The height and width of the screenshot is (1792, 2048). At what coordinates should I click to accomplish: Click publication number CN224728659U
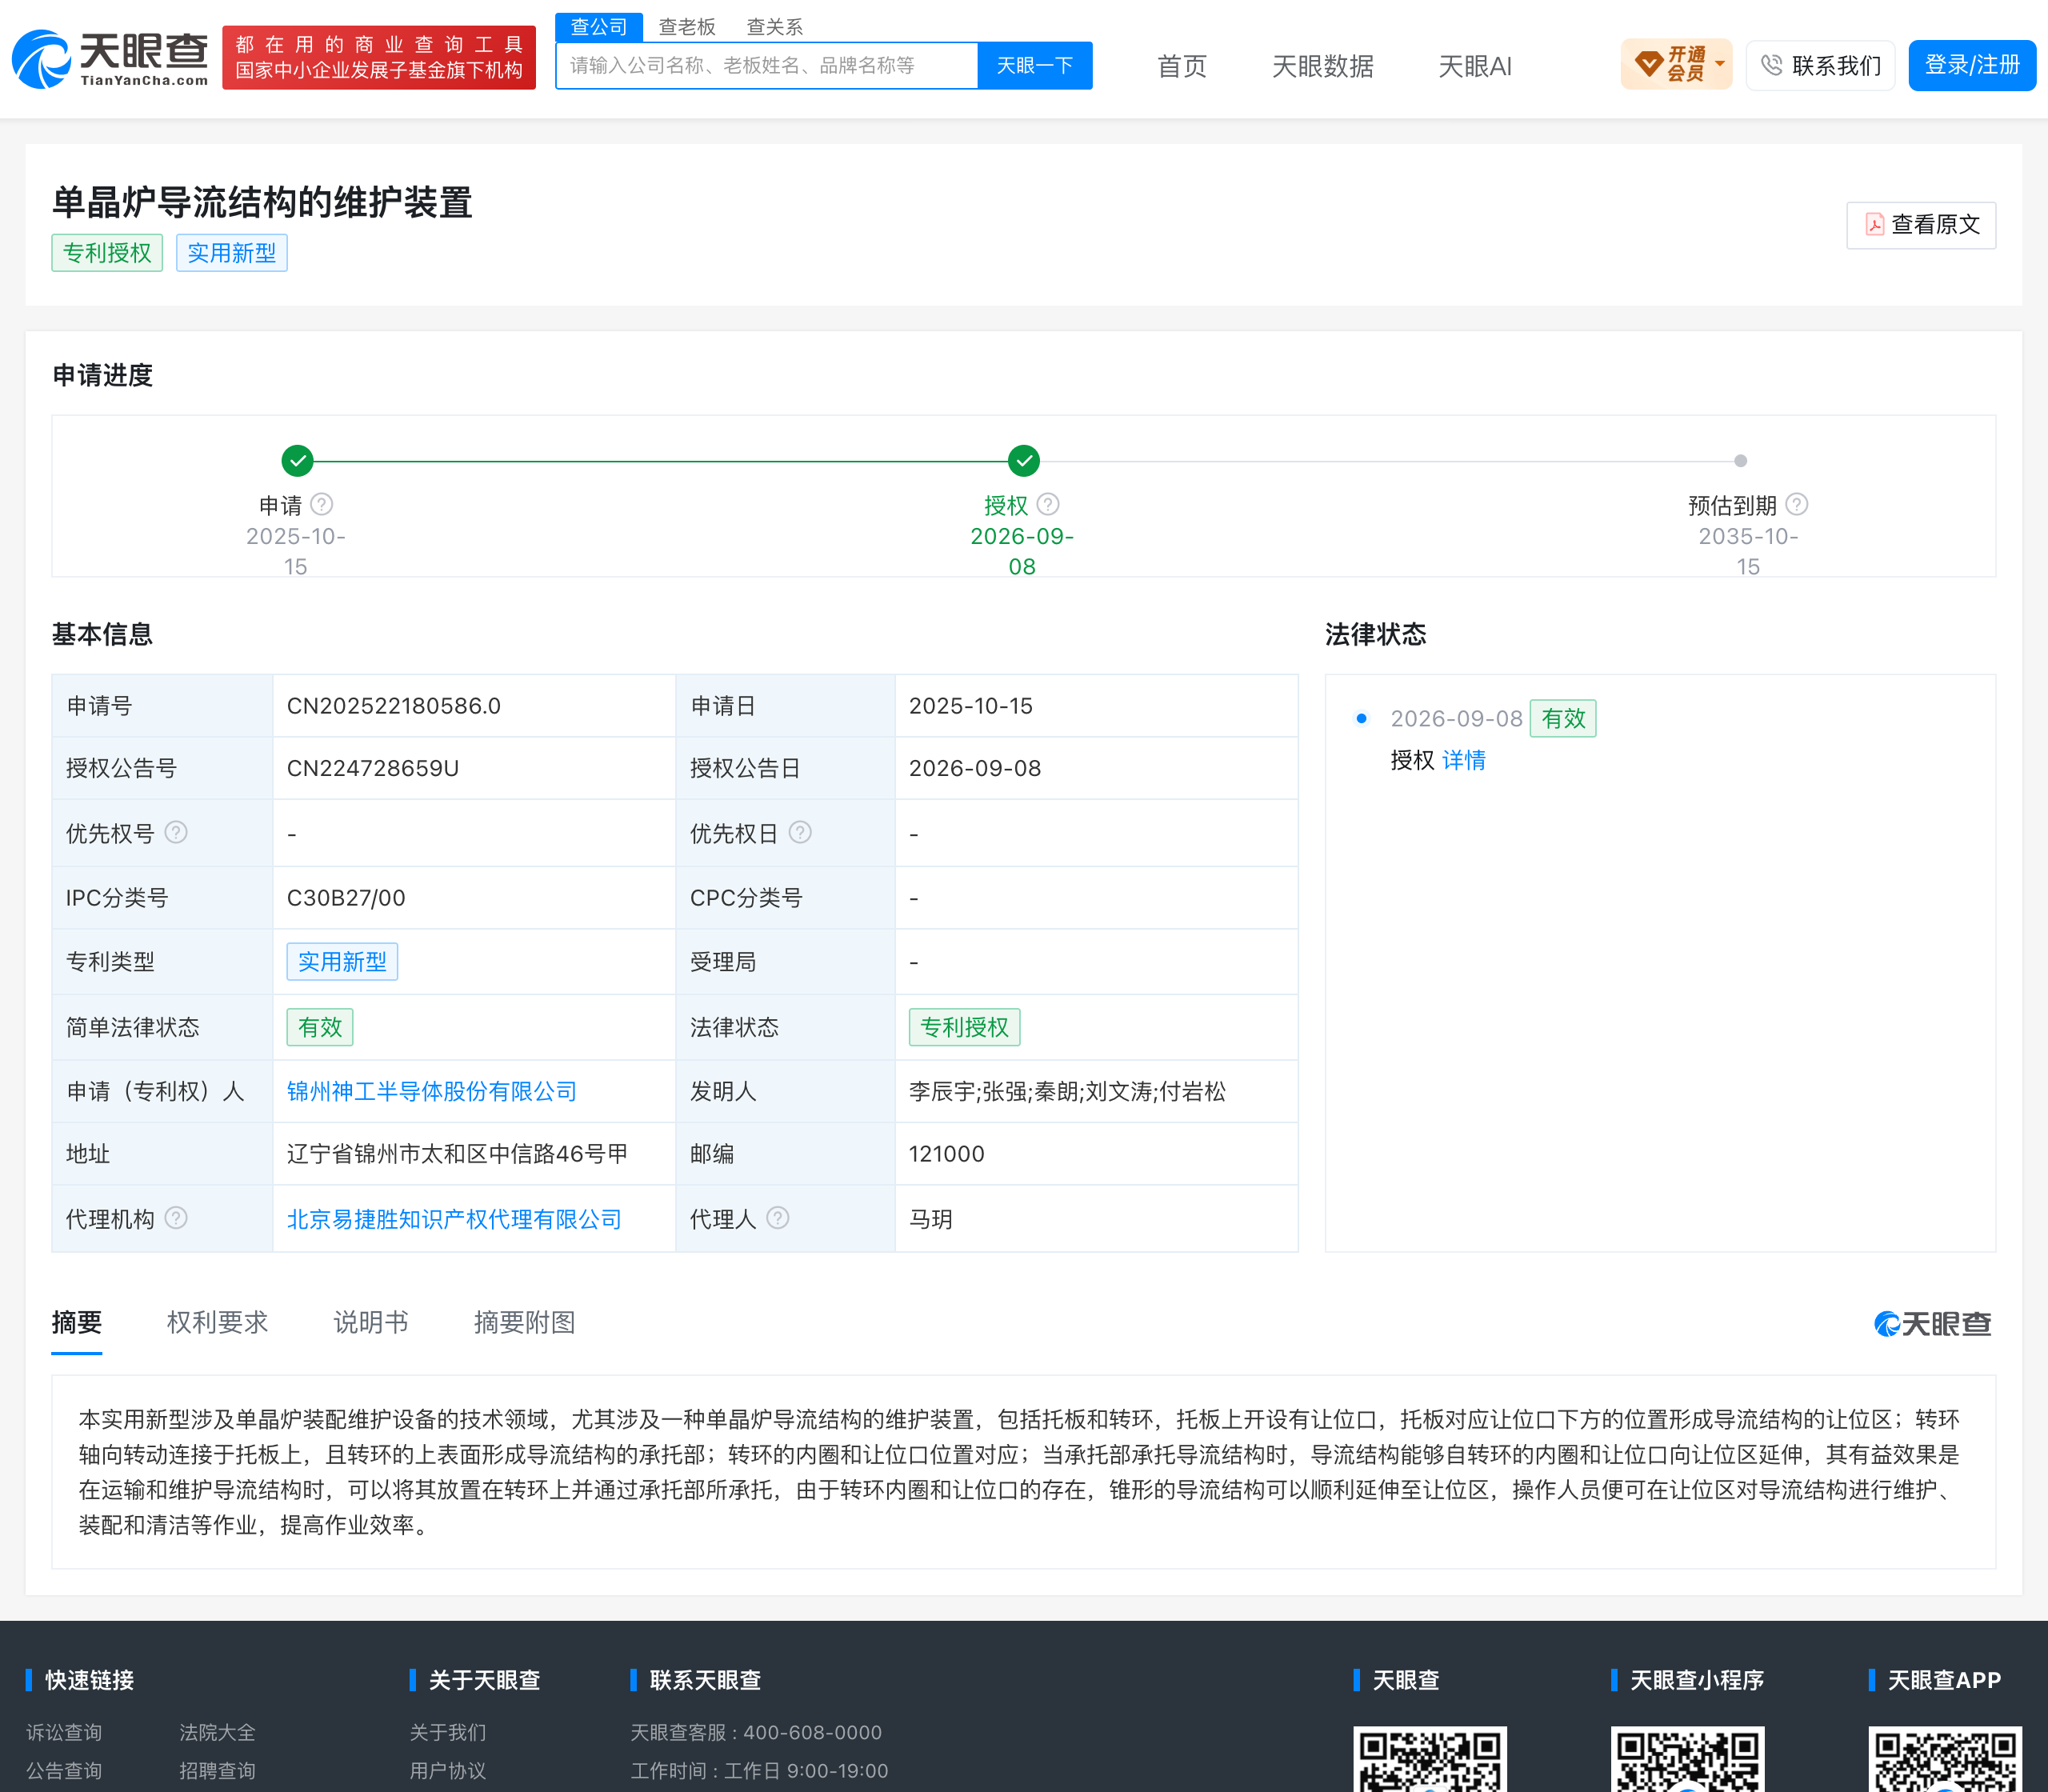[373, 768]
